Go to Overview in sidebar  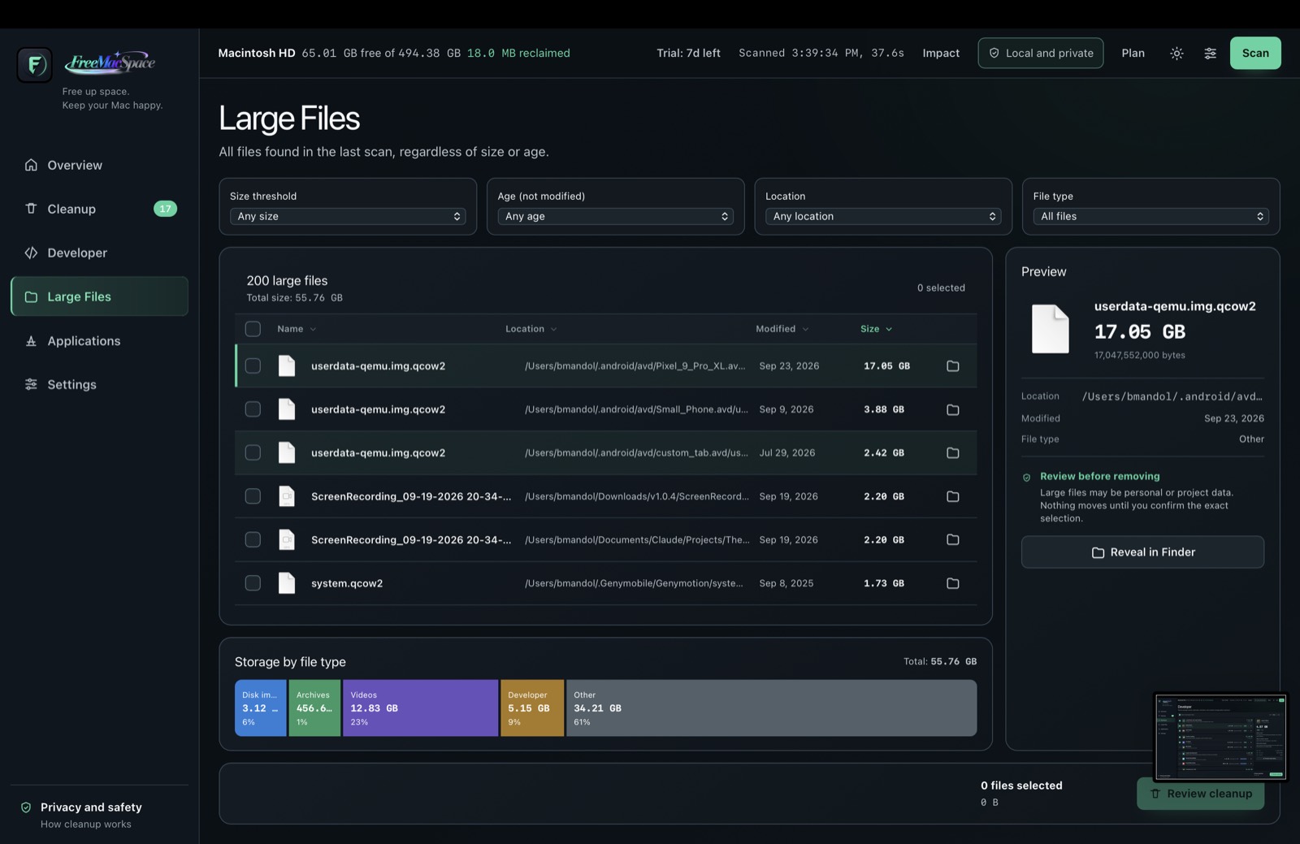coord(99,165)
